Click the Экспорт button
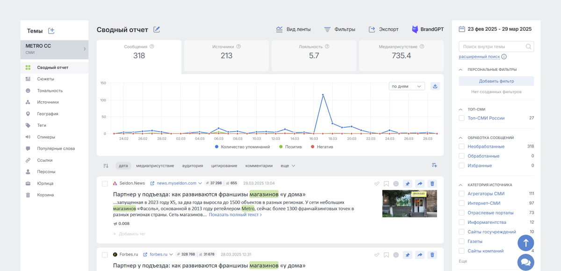This screenshot has height=271, width=561. click(384, 29)
